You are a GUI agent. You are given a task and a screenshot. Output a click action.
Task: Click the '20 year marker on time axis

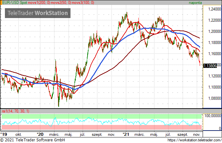40,134
